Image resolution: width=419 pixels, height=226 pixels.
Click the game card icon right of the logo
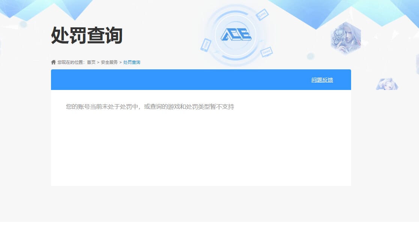(263, 14)
